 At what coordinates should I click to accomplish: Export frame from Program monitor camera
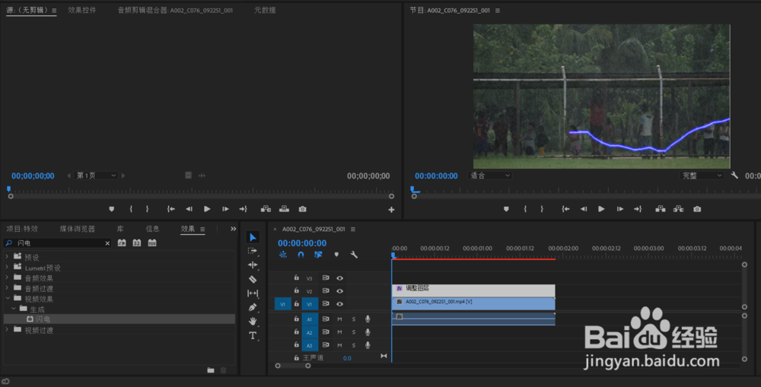[697, 209]
